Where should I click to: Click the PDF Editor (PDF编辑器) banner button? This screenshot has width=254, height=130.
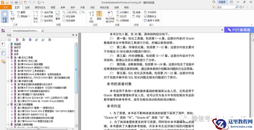(x=239, y=30)
